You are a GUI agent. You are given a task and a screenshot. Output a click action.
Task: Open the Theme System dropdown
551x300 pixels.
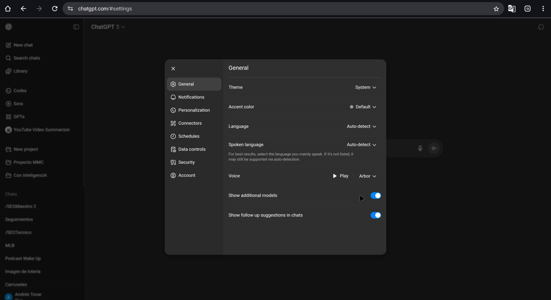pyautogui.click(x=366, y=87)
